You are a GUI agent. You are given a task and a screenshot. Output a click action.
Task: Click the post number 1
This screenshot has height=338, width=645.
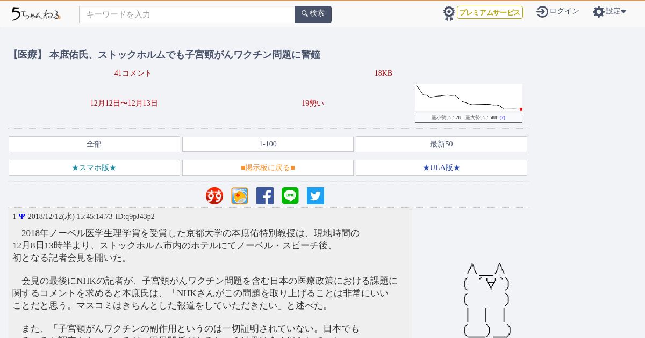point(15,217)
